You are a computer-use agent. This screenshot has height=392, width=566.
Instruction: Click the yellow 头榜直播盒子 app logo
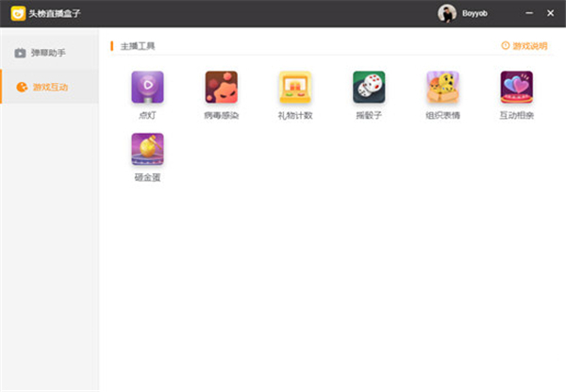tap(18, 13)
